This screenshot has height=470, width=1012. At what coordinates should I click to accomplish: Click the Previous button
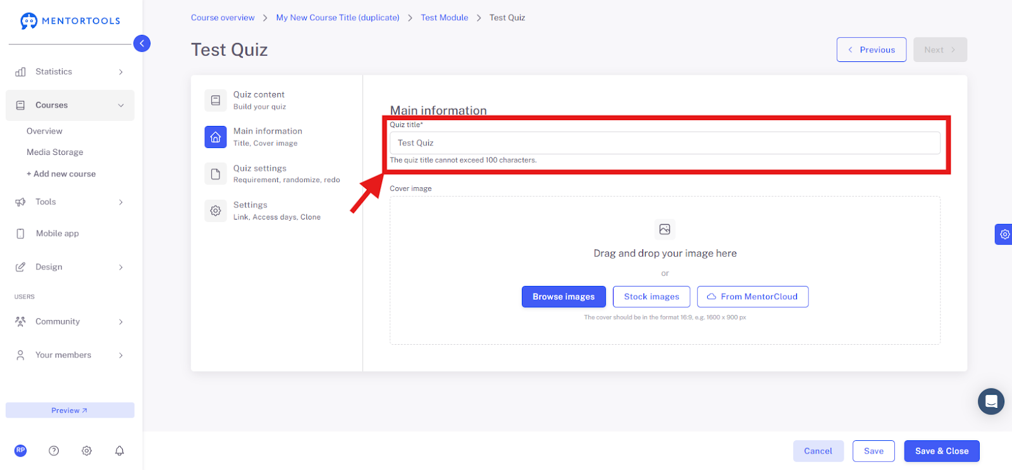872,50
